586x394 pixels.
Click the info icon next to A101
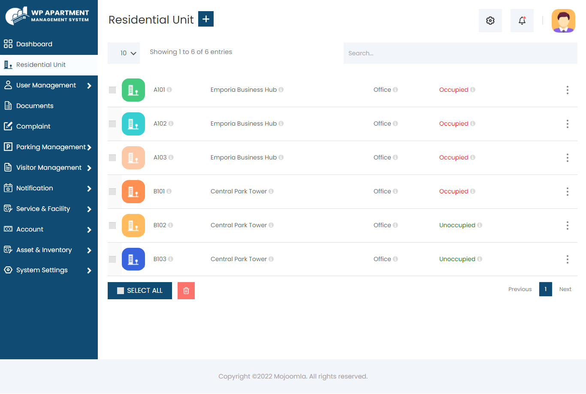(169, 90)
